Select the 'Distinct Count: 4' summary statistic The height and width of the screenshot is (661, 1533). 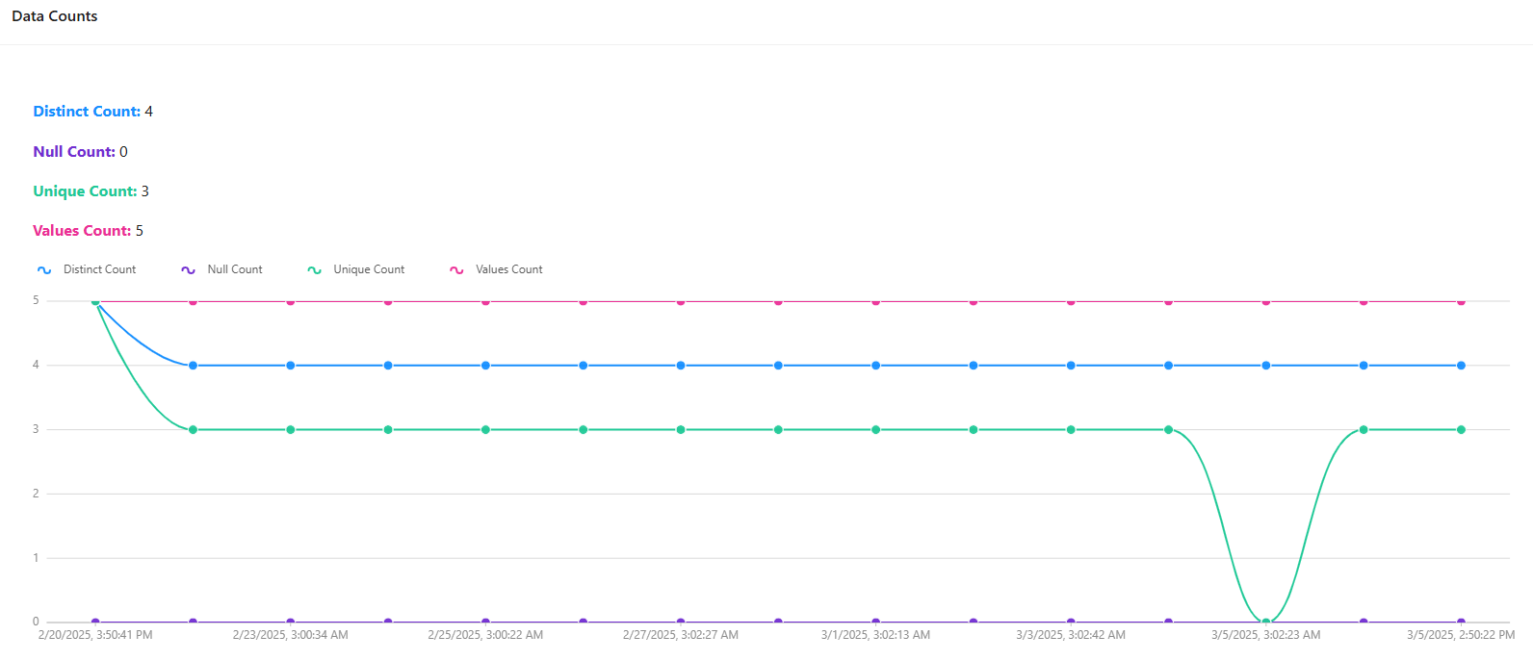pos(92,112)
